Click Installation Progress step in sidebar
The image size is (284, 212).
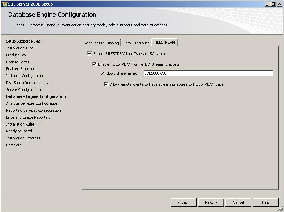click(x=23, y=138)
